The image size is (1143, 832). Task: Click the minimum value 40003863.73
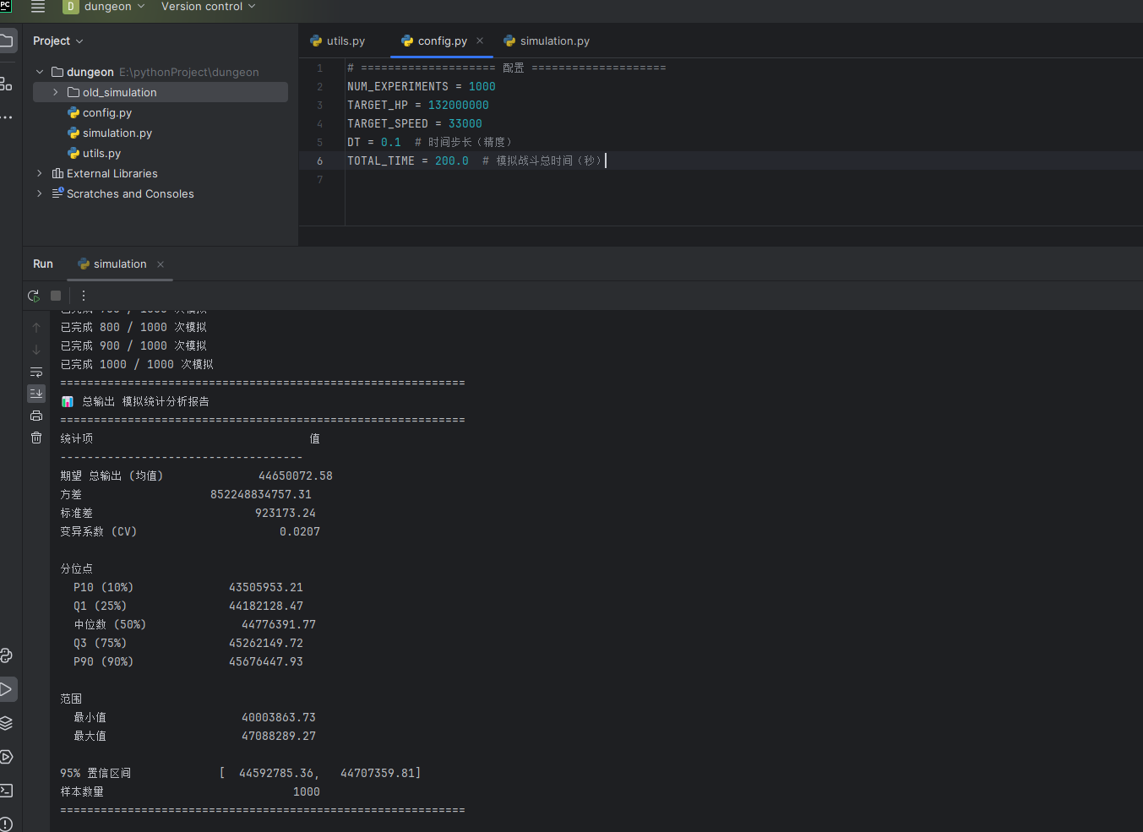[279, 717]
